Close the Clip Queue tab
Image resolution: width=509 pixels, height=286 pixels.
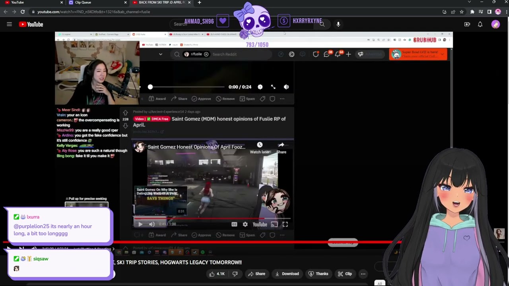[125, 2]
